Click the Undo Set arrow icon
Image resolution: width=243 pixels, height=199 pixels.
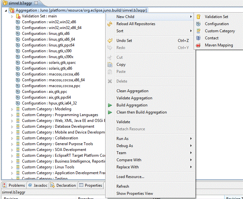click(x=110, y=41)
